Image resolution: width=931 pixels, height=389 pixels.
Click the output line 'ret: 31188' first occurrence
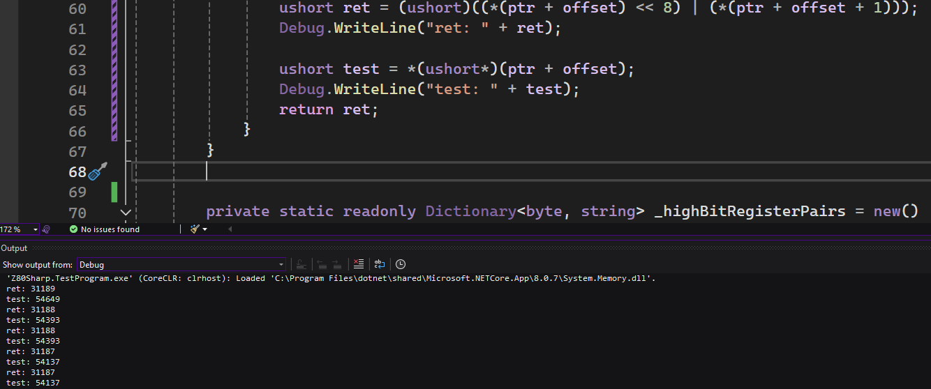pyautogui.click(x=30, y=310)
